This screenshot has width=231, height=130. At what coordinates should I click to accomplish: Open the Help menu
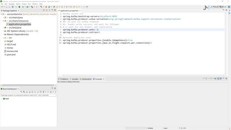tap(41, 4)
